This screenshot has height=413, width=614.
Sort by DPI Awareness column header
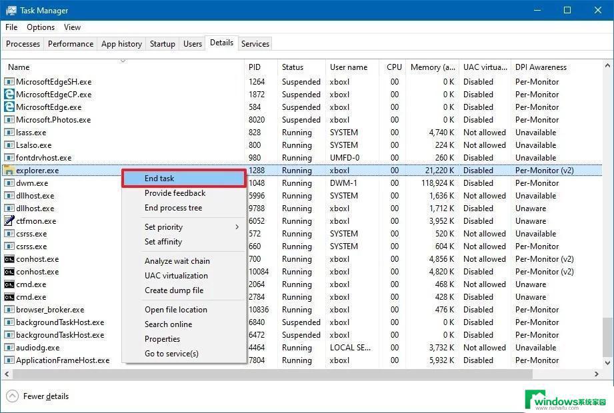click(556, 67)
